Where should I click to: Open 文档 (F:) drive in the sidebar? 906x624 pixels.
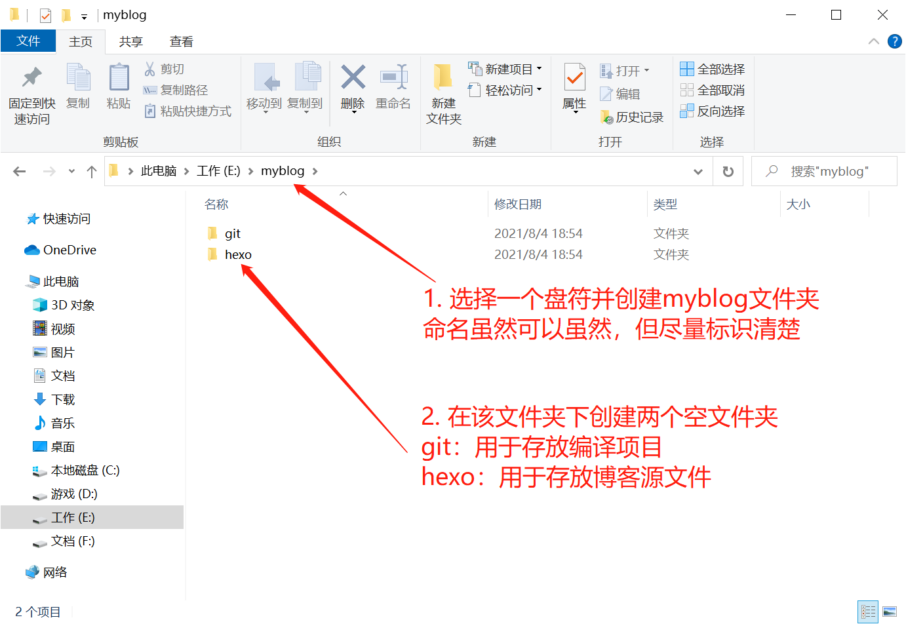coord(64,541)
